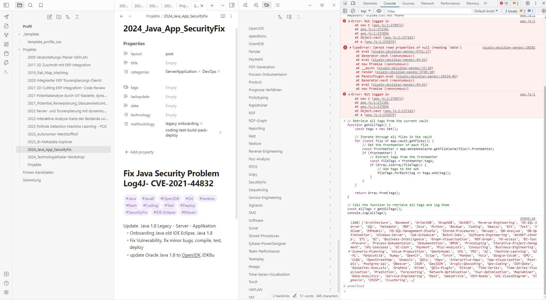
Task: Open graph view from ribbon
Action: (6, 35)
